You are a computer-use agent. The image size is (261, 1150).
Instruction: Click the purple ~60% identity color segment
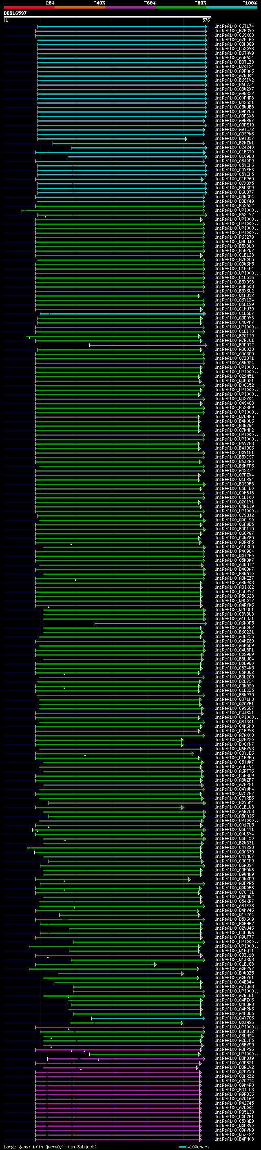[130, 7]
